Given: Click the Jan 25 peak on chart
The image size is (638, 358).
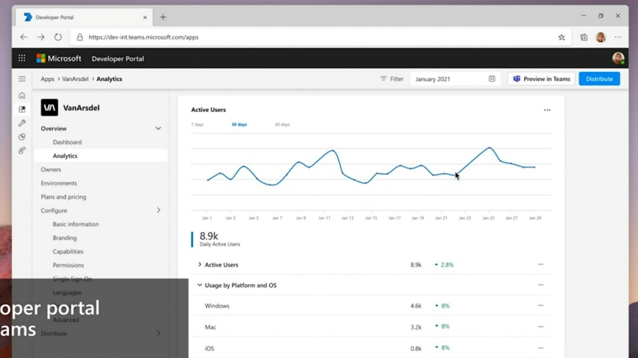Looking at the screenshot, I should (489, 147).
